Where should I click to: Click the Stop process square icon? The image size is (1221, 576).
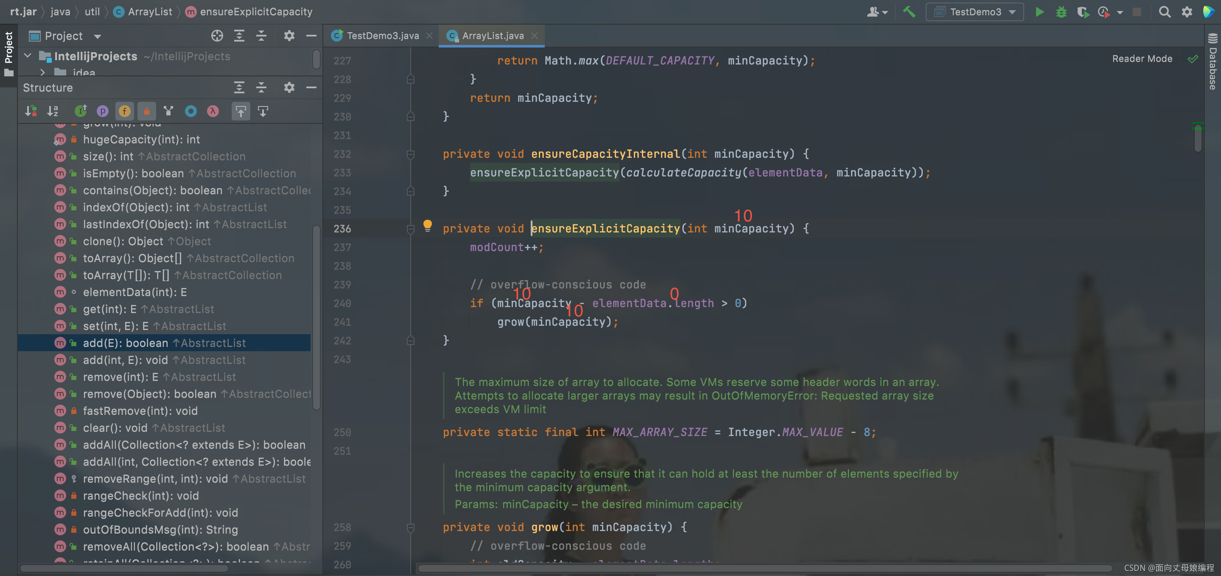pos(1137,12)
